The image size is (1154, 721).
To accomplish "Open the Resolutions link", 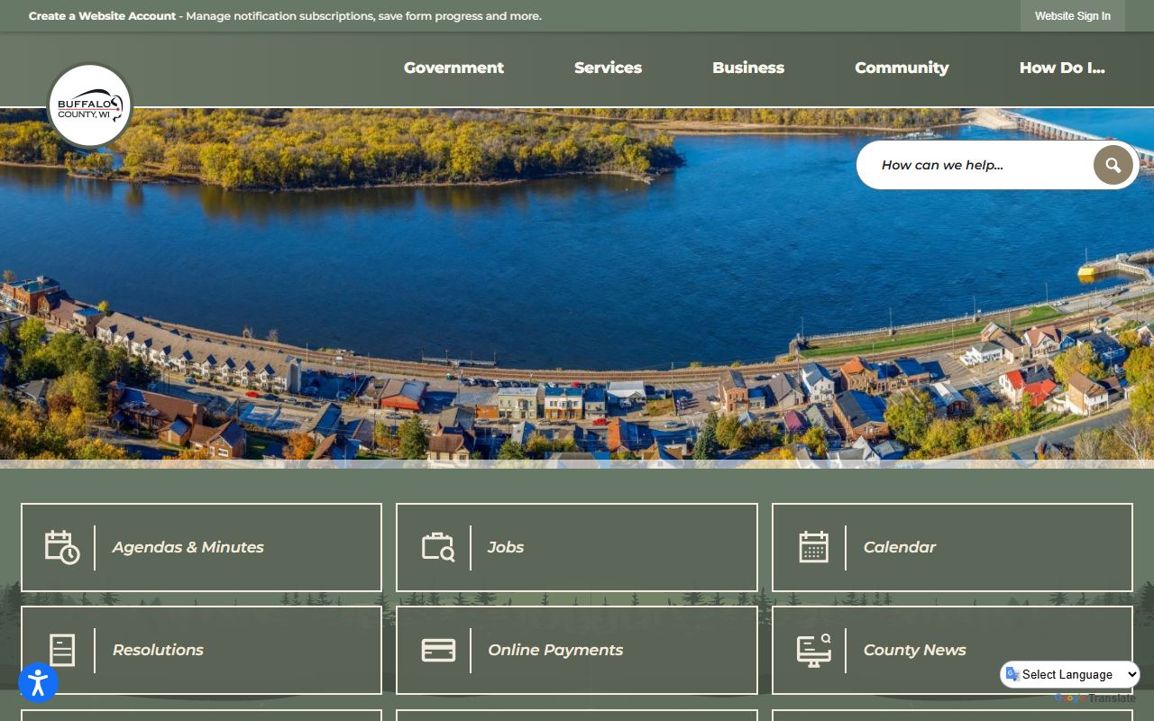I will click(201, 650).
